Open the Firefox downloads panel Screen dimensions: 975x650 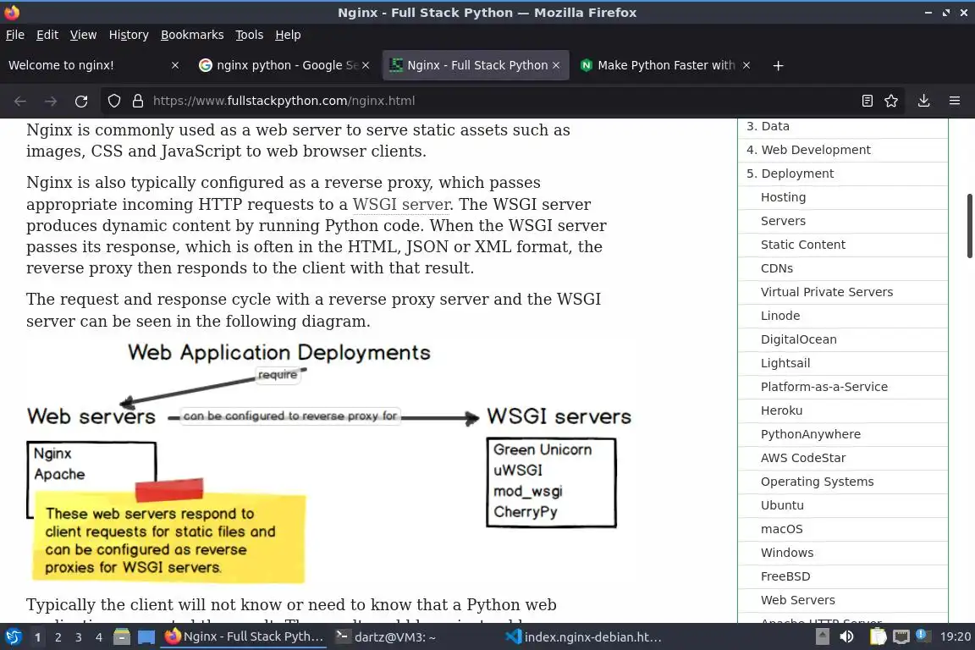pyautogui.click(x=923, y=101)
